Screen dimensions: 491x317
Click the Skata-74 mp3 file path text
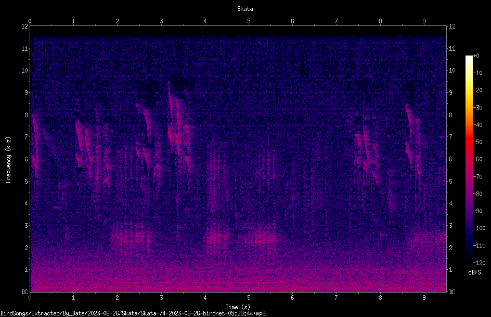133,313
